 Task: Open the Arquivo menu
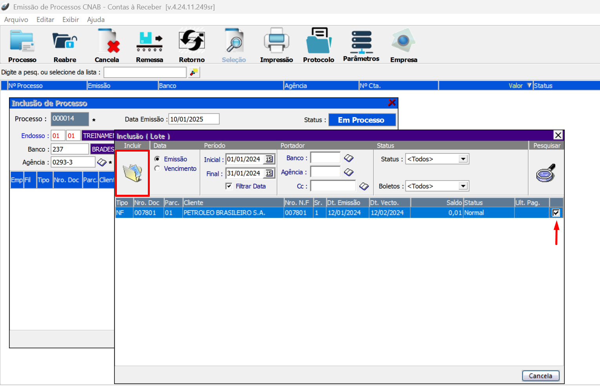(16, 20)
